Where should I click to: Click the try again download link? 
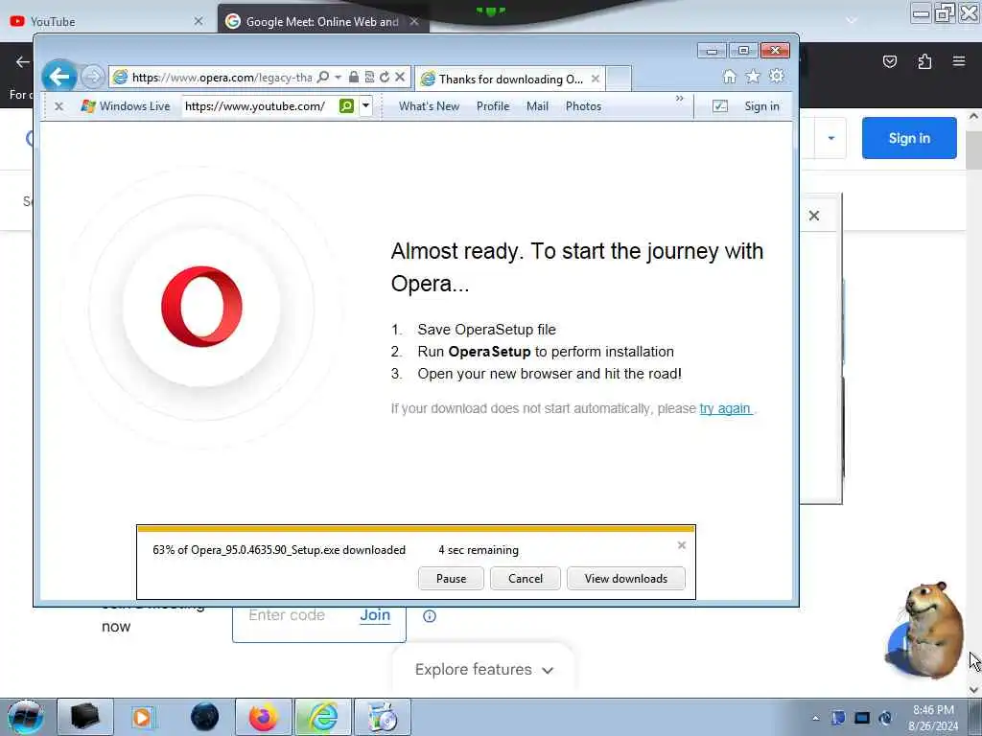725,408
